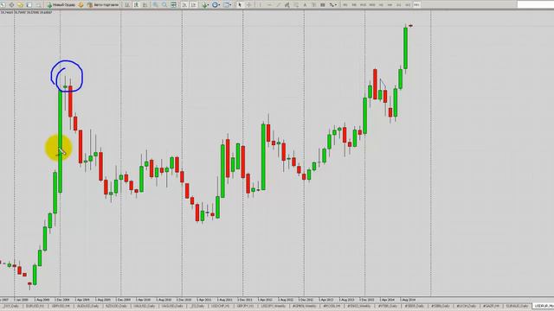Select the trendline drawing tool
The height and width of the screenshot is (311, 554).
point(278,5)
